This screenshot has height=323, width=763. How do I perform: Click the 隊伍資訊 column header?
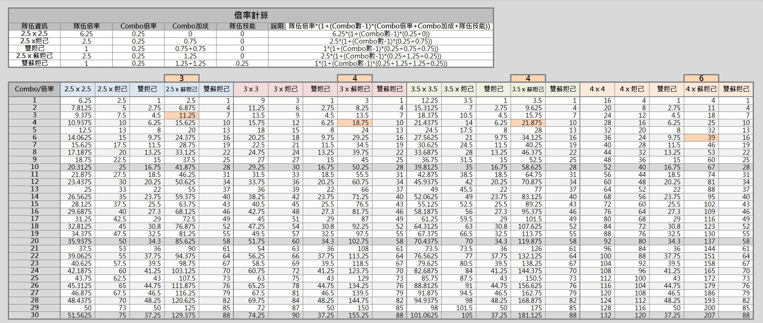pos(35,26)
